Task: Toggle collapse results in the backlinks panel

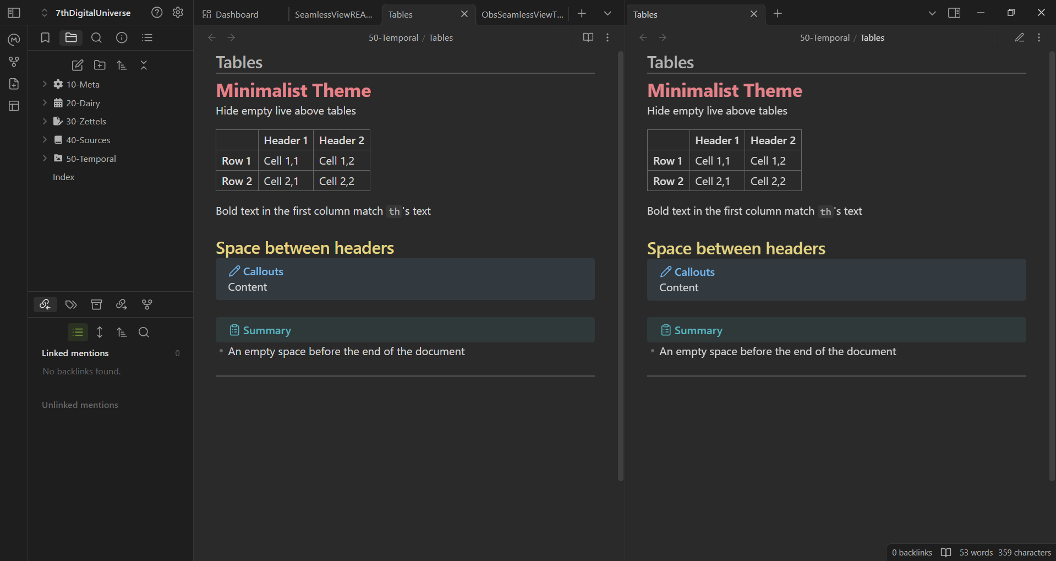Action: pyautogui.click(x=78, y=332)
